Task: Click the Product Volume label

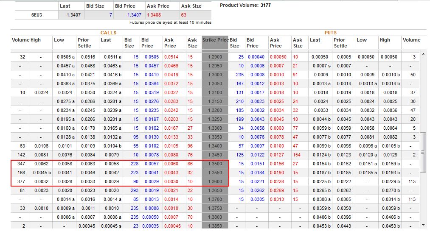Action: pyautogui.click(x=239, y=5)
